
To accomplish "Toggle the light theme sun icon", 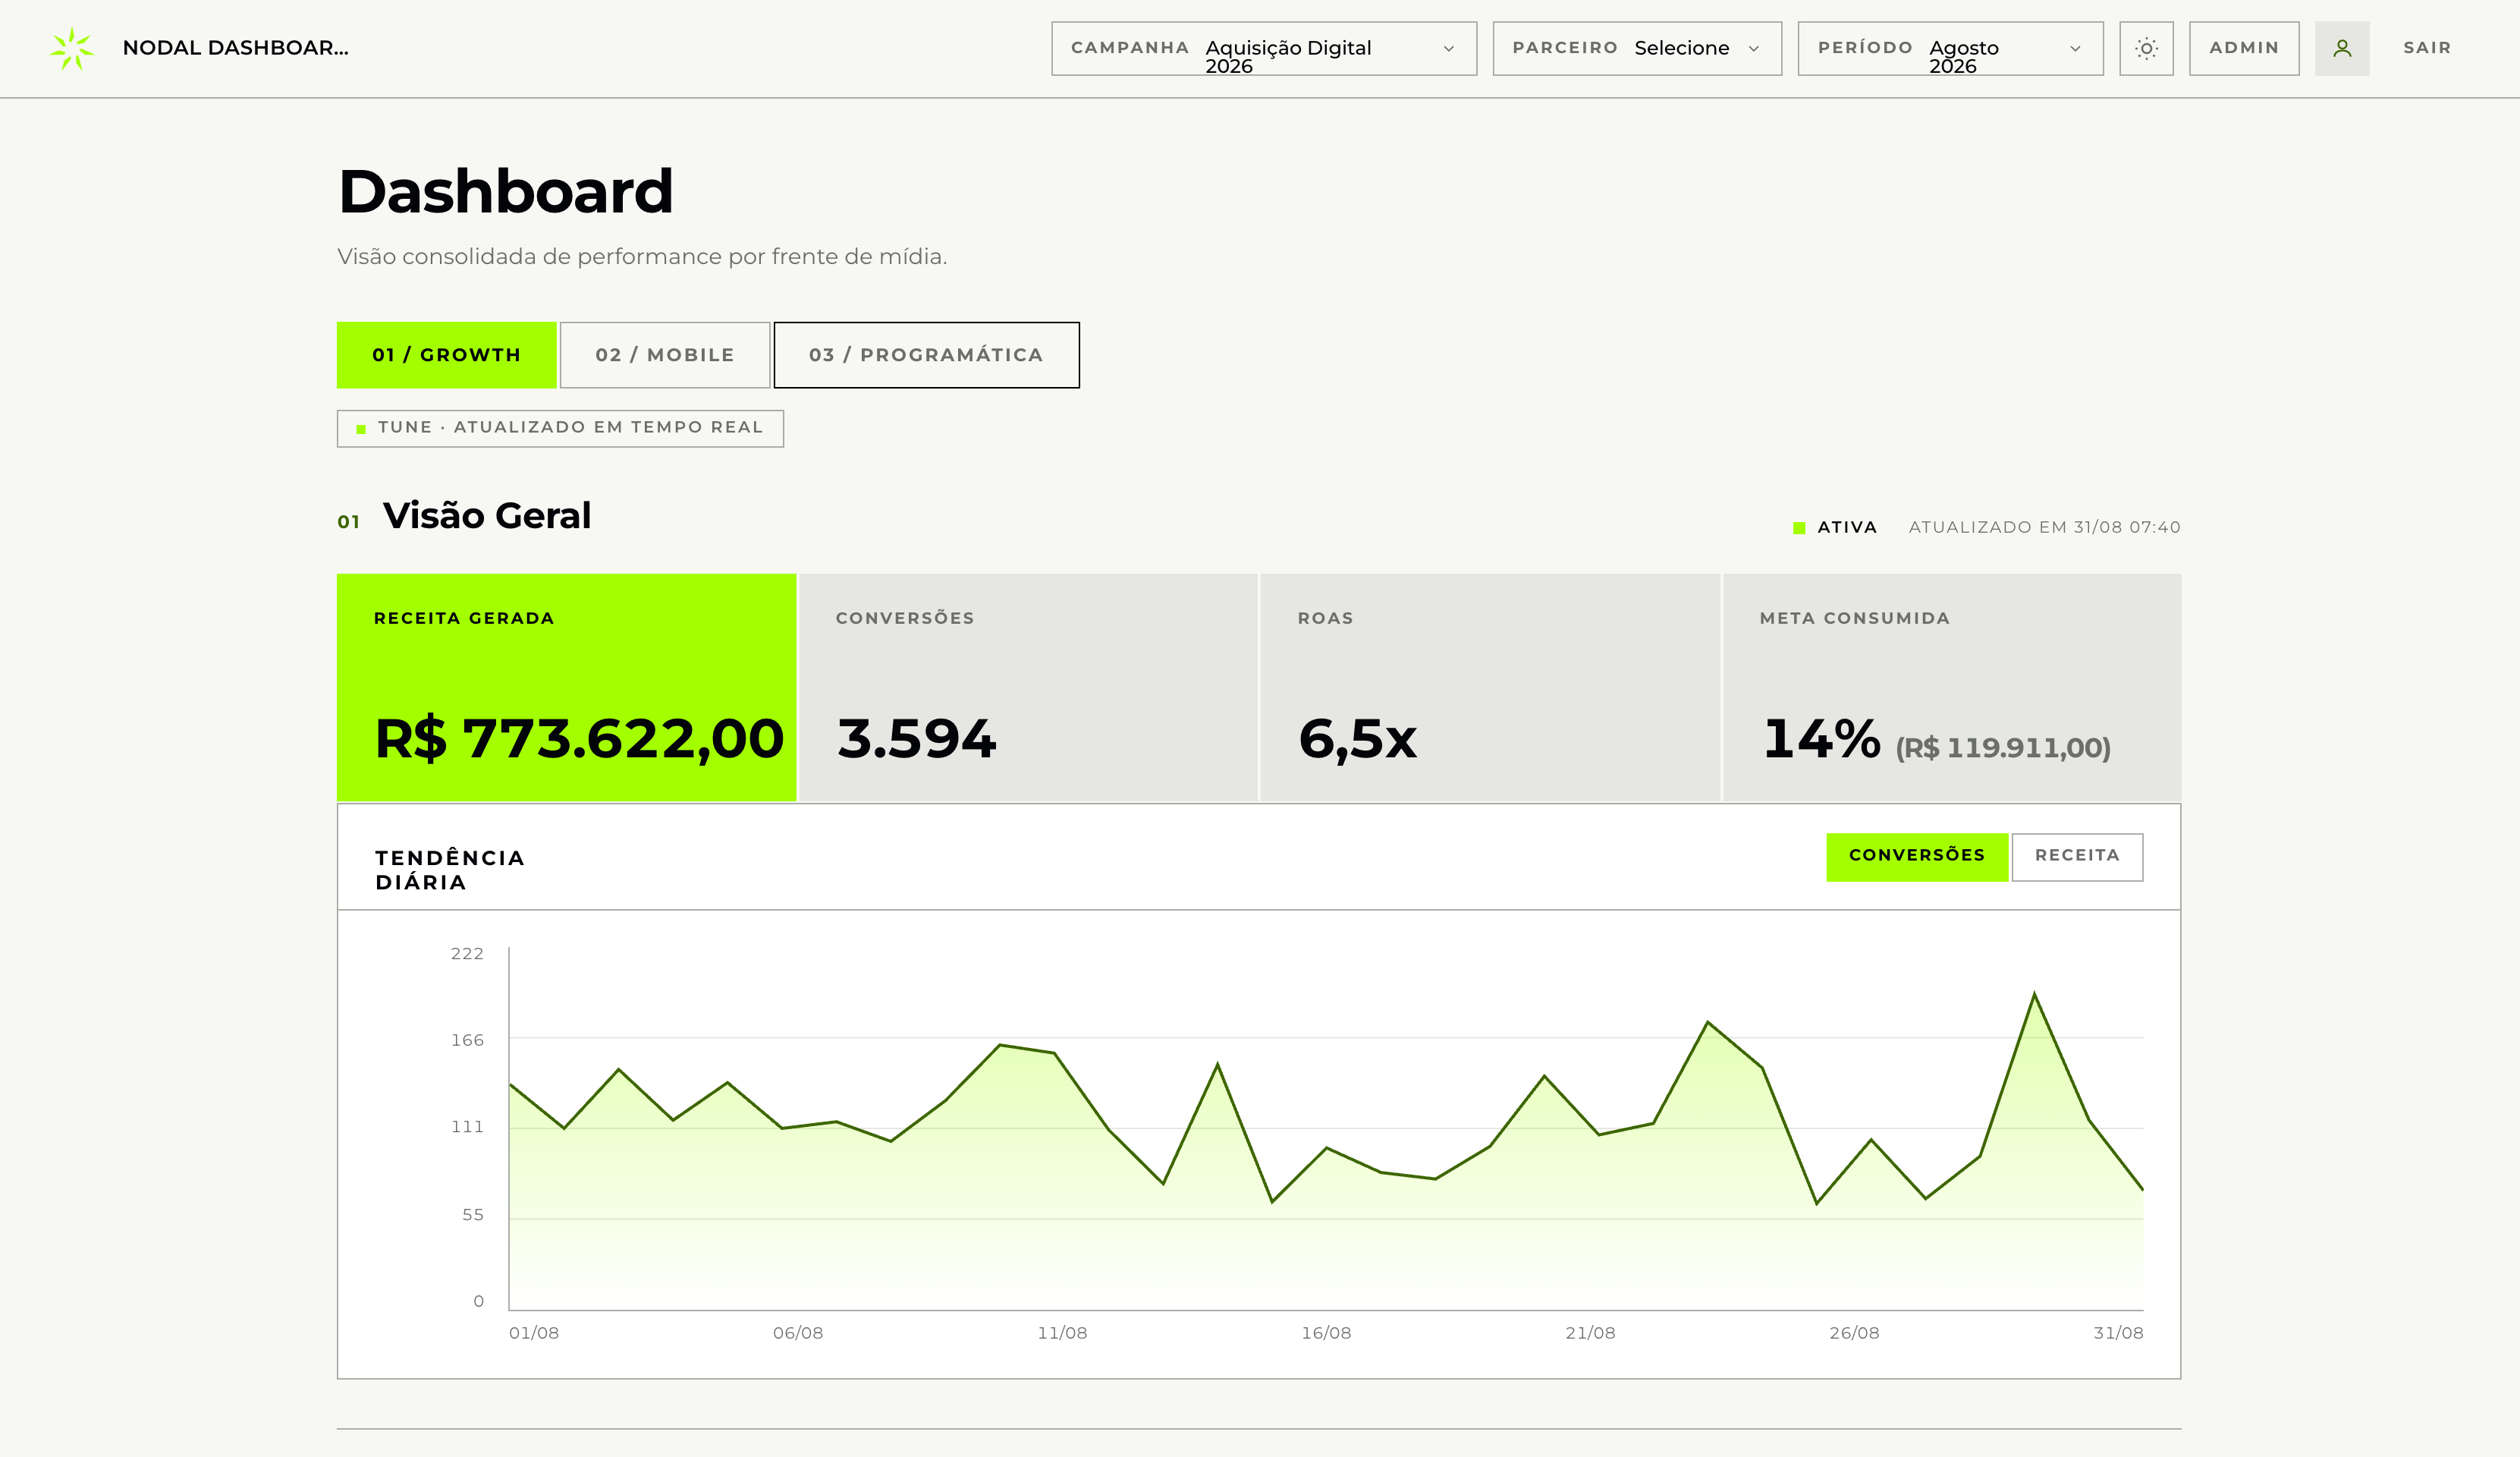I will (x=2146, y=48).
